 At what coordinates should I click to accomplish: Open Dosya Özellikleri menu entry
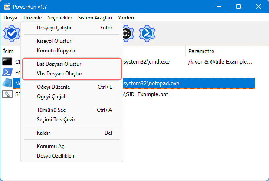72,156
